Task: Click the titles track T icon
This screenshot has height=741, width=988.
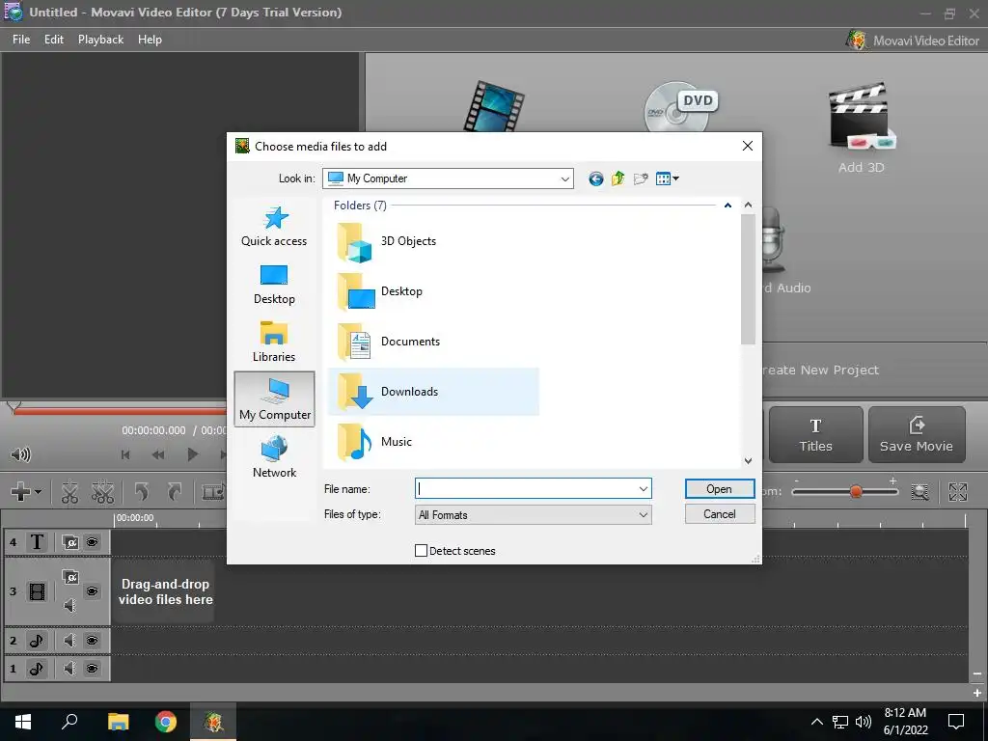Action: [38, 542]
